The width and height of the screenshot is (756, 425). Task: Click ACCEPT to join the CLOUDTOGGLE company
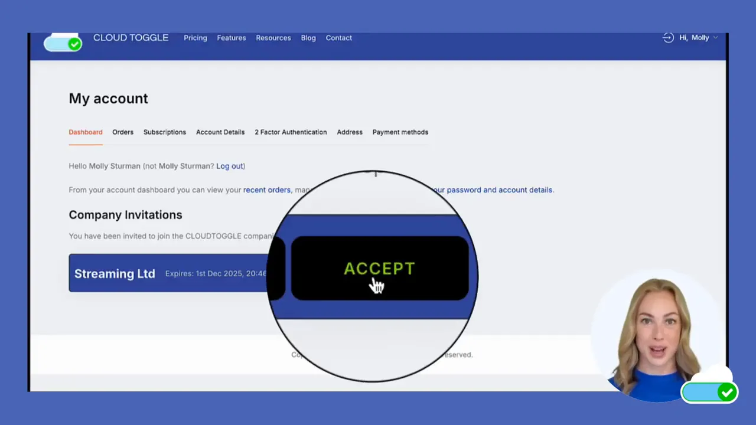tap(379, 269)
